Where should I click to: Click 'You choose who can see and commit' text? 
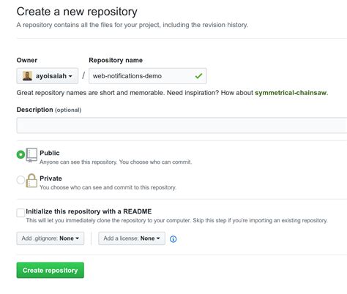coord(108,187)
